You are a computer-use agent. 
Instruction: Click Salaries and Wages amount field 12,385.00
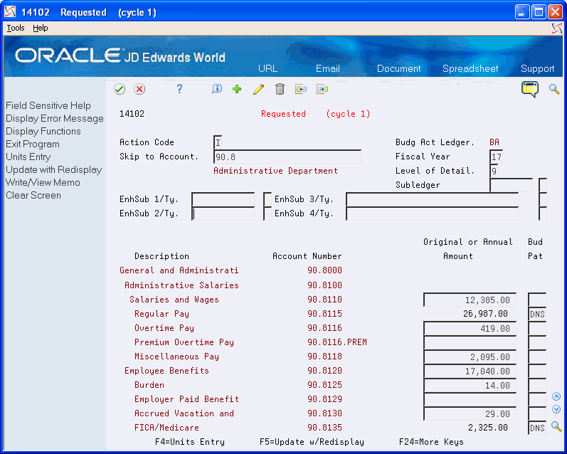[x=470, y=300]
